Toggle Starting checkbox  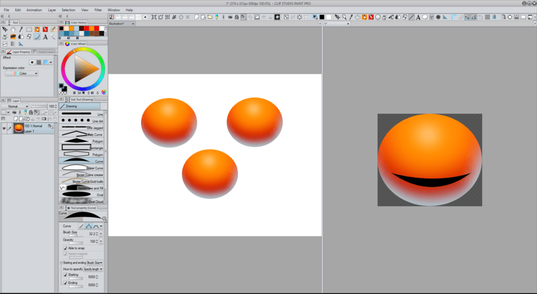(65, 275)
